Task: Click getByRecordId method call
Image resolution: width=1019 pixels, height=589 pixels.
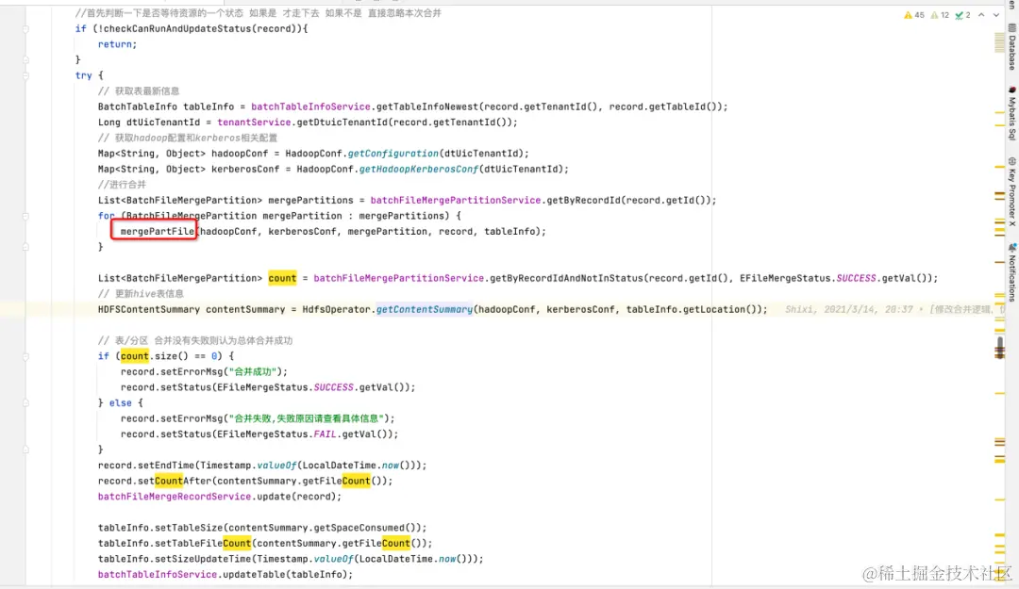Action: [x=584, y=200]
